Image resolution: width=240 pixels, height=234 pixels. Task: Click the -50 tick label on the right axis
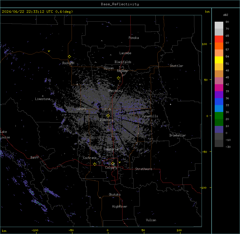(x=204, y=152)
